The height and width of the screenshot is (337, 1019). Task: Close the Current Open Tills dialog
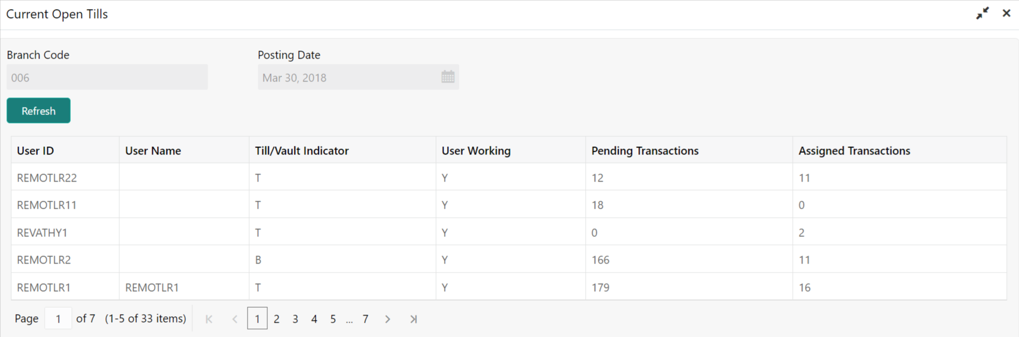pos(1006,13)
